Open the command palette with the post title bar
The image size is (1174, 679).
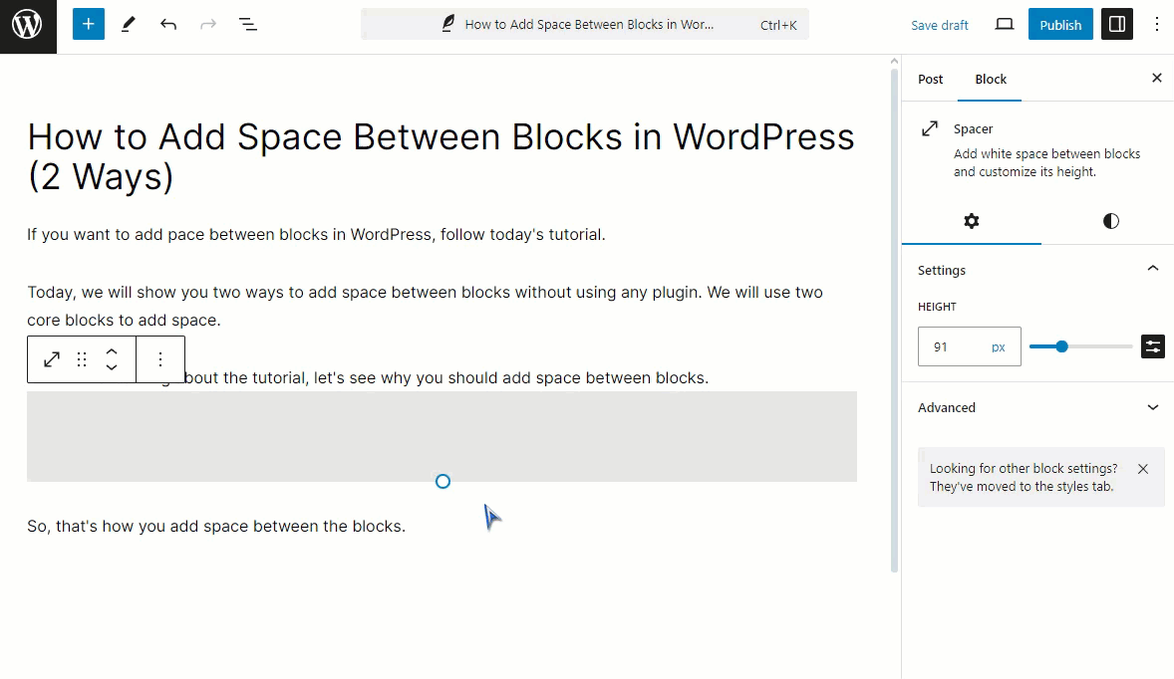[x=585, y=25]
